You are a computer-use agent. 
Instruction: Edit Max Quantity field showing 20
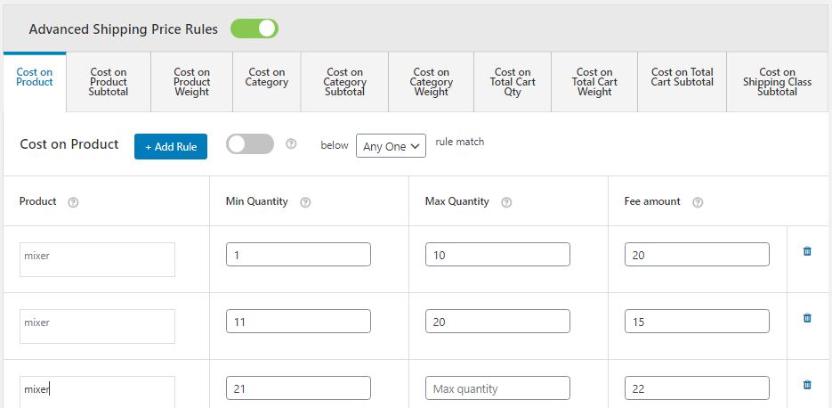pos(497,322)
